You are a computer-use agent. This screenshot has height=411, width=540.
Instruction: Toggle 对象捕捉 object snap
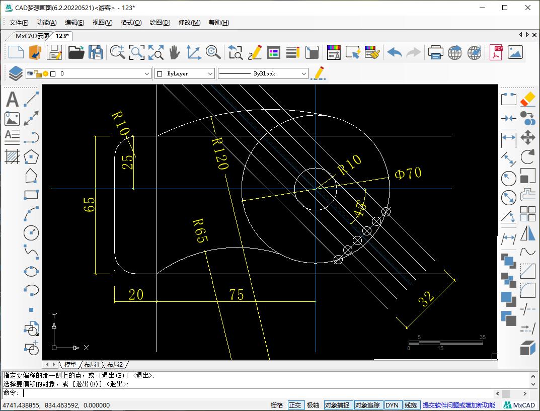pyautogui.click(x=337, y=405)
